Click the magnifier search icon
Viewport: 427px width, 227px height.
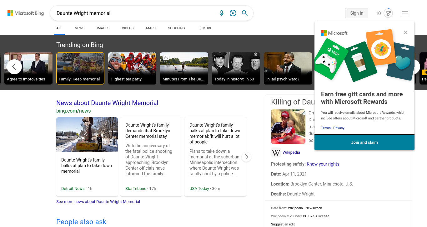click(x=245, y=13)
